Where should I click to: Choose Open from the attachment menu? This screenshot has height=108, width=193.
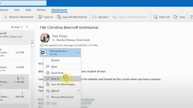62,67
